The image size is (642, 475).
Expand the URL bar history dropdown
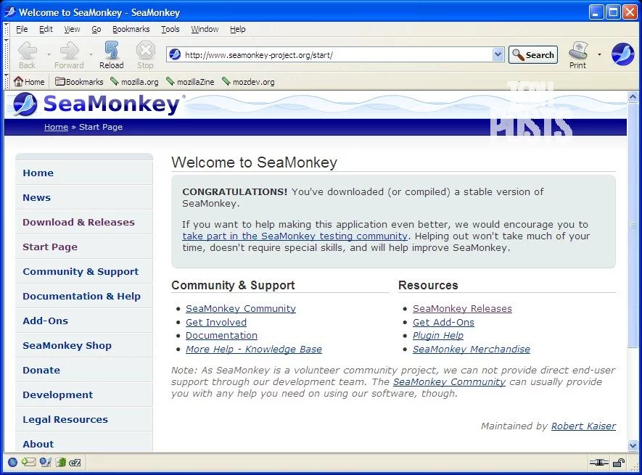tap(498, 54)
